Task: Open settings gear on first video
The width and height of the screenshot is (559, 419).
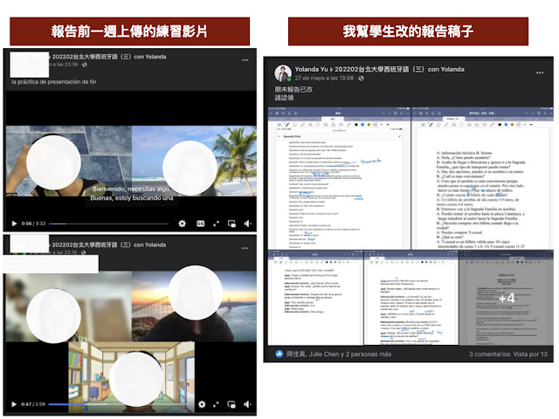Action: coord(182,223)
